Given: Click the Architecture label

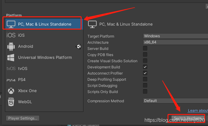Looking at the screenshot, I should [x=98, y=42].
